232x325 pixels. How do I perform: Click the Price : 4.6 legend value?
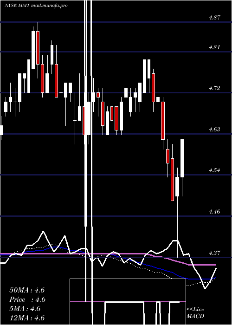[27, 299]
